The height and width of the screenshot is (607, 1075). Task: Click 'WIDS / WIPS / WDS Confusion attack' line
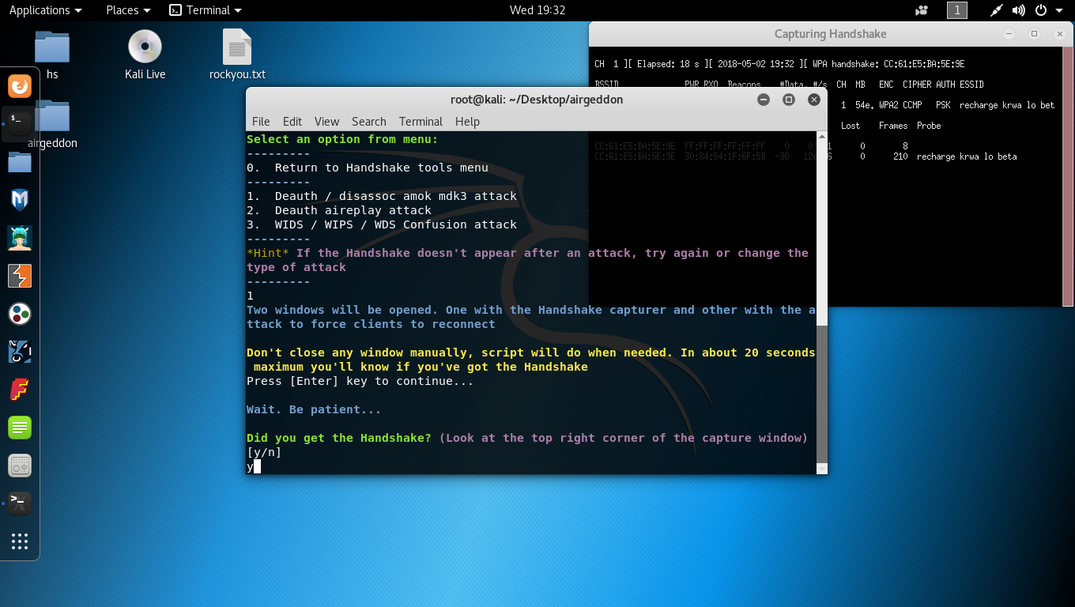[x=382, y=224]
